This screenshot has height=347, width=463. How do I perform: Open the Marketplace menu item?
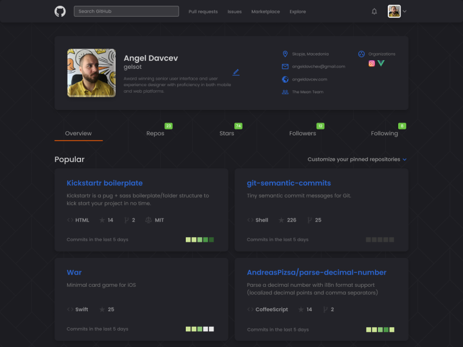[x=266, y=11]
